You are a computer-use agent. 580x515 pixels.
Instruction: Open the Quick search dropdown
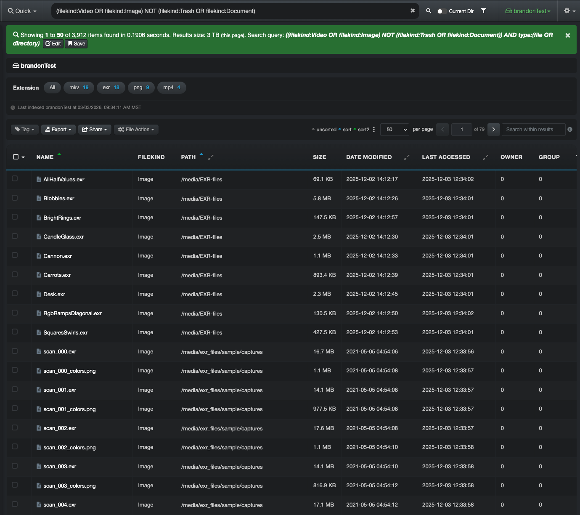coord(22,11)
